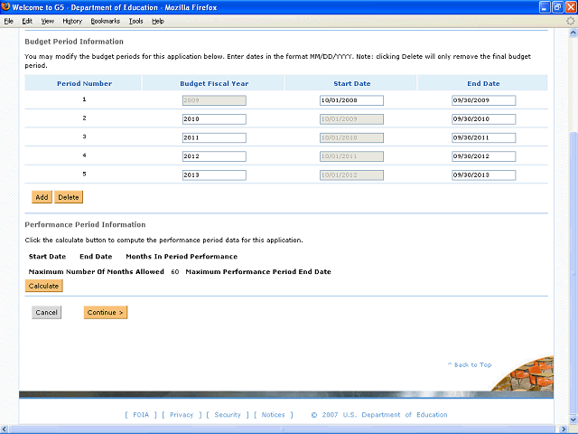Click the End Date field 09/30/2010

pyautogui.click(x=484, y=119)
